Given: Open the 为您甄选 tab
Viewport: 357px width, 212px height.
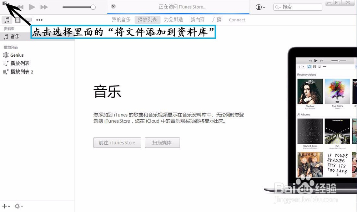Looking at the screenshot, I should [x=174, y=20].
